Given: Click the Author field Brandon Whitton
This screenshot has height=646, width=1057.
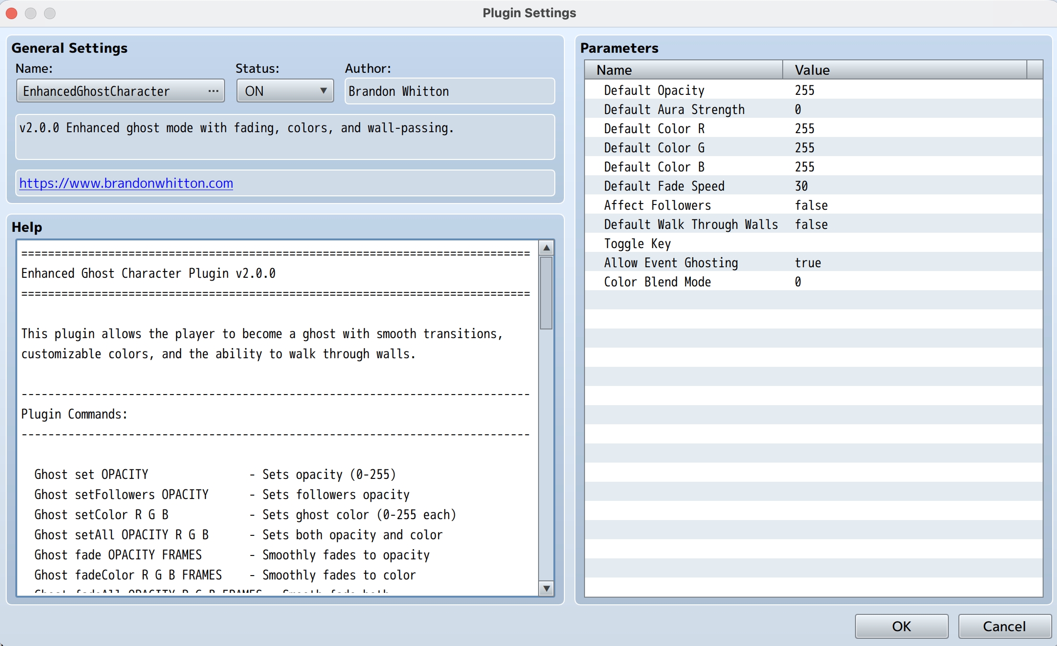Looking at the screenshot, I should (450, 91).
